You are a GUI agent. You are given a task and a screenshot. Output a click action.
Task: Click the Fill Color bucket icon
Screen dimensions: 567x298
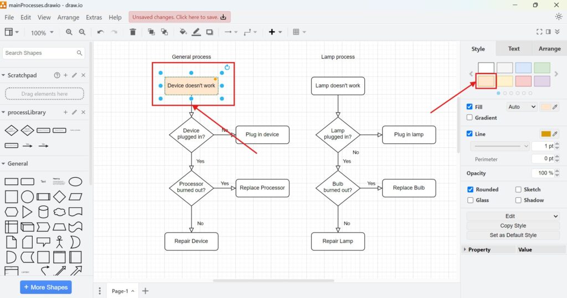point(183,32)
